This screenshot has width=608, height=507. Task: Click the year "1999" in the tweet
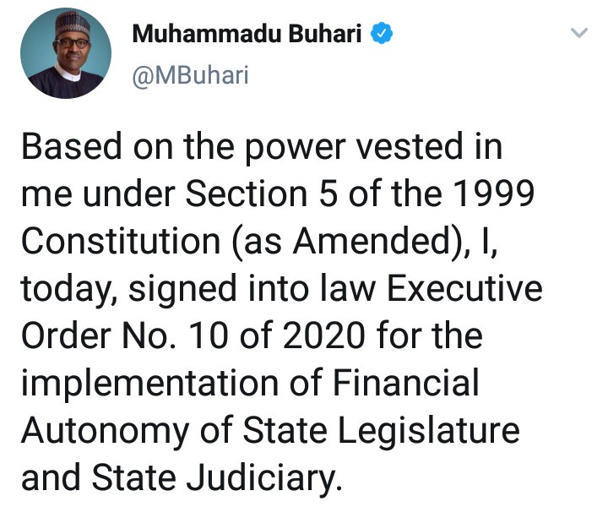497,195
